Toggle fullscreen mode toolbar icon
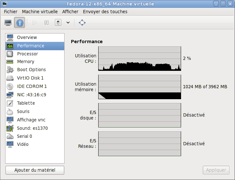 tap(82, 23)
